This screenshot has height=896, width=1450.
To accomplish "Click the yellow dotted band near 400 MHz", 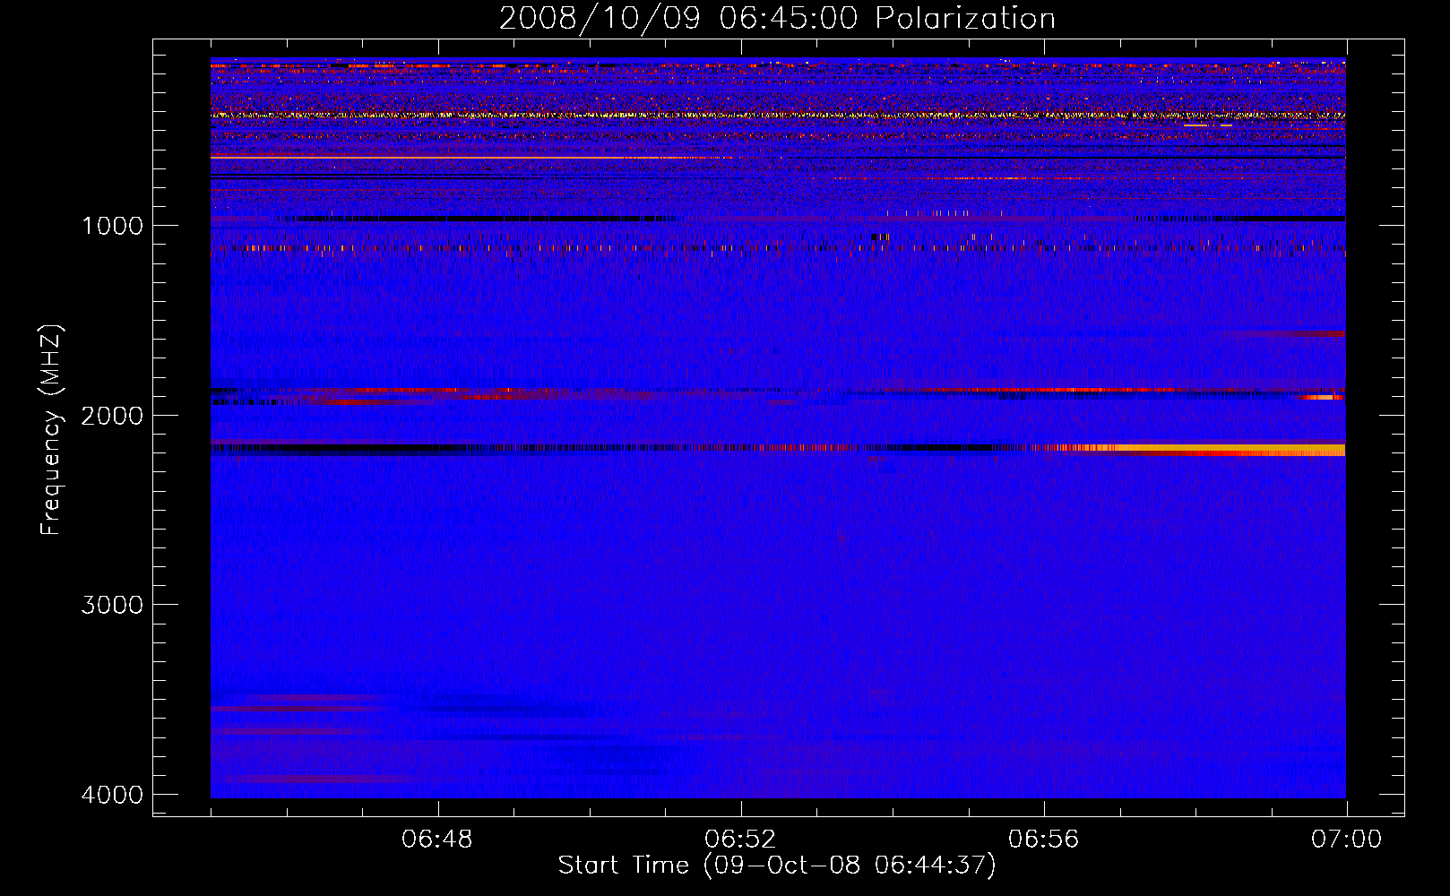I will (x=778, y=116).
